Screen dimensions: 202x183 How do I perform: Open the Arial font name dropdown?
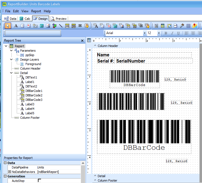145,33
